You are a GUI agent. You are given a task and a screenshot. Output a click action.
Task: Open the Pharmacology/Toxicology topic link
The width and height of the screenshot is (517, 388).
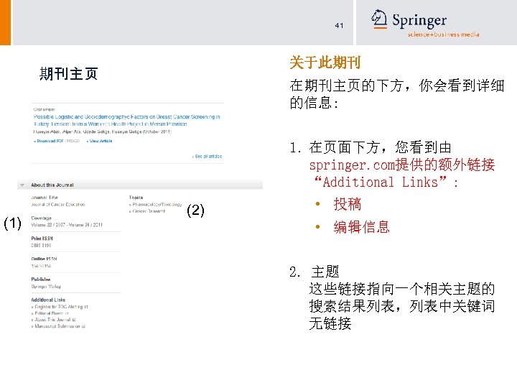click(x=156, y=205)
